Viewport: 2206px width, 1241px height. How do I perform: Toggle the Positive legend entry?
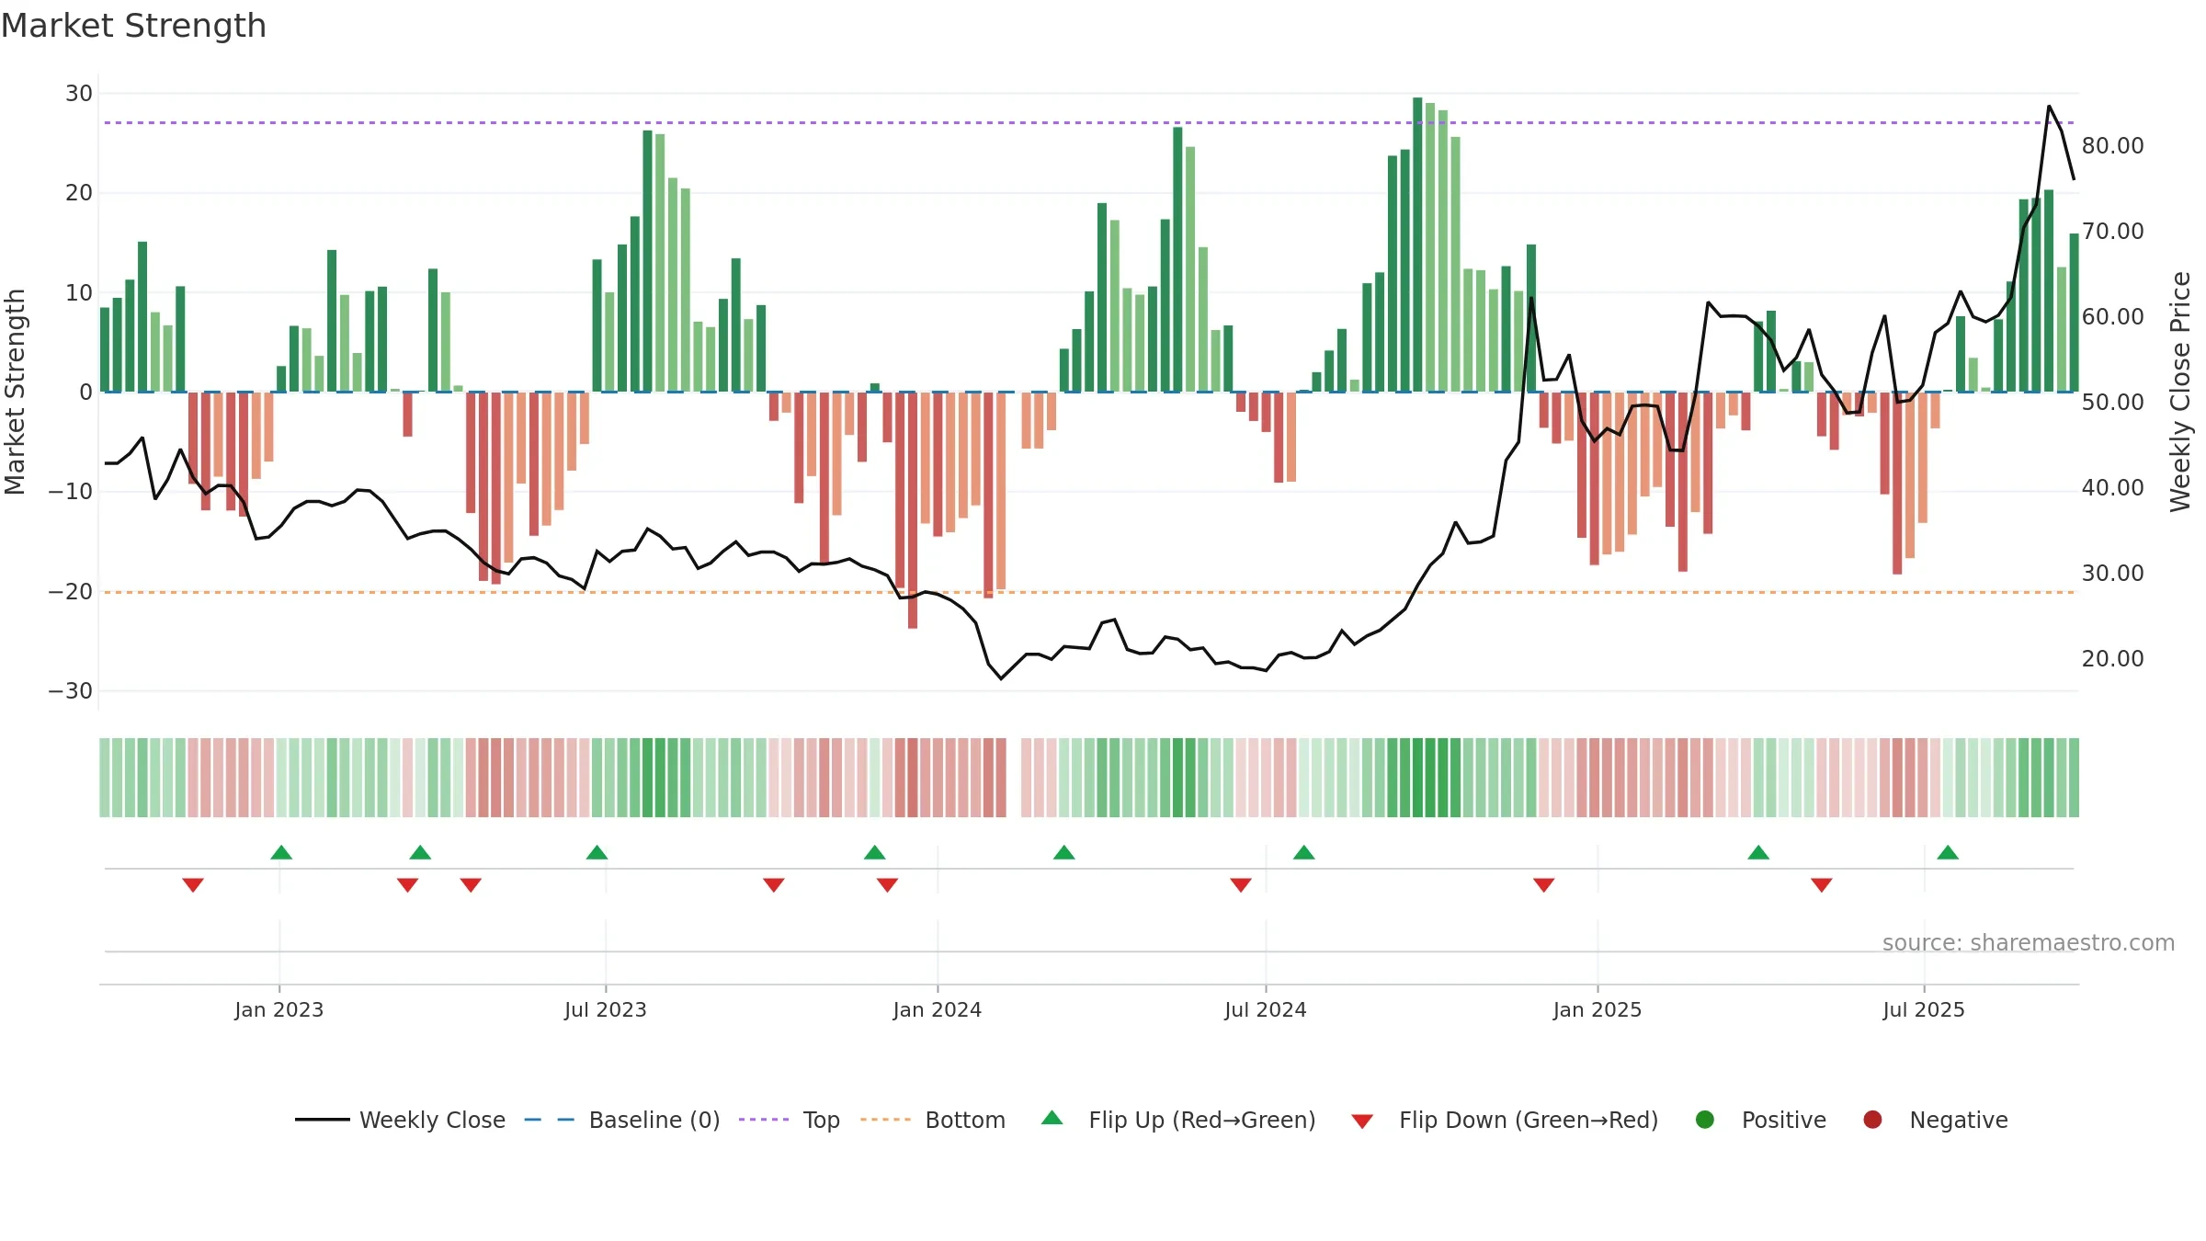(x=1760, y=1120)
